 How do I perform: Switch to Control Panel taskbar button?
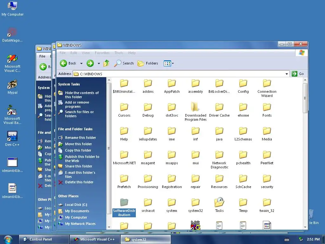point(44,239)
